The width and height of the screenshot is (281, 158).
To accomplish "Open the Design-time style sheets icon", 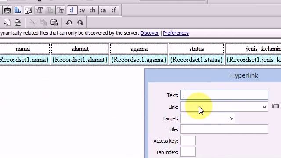I will [x=28, y=10].
